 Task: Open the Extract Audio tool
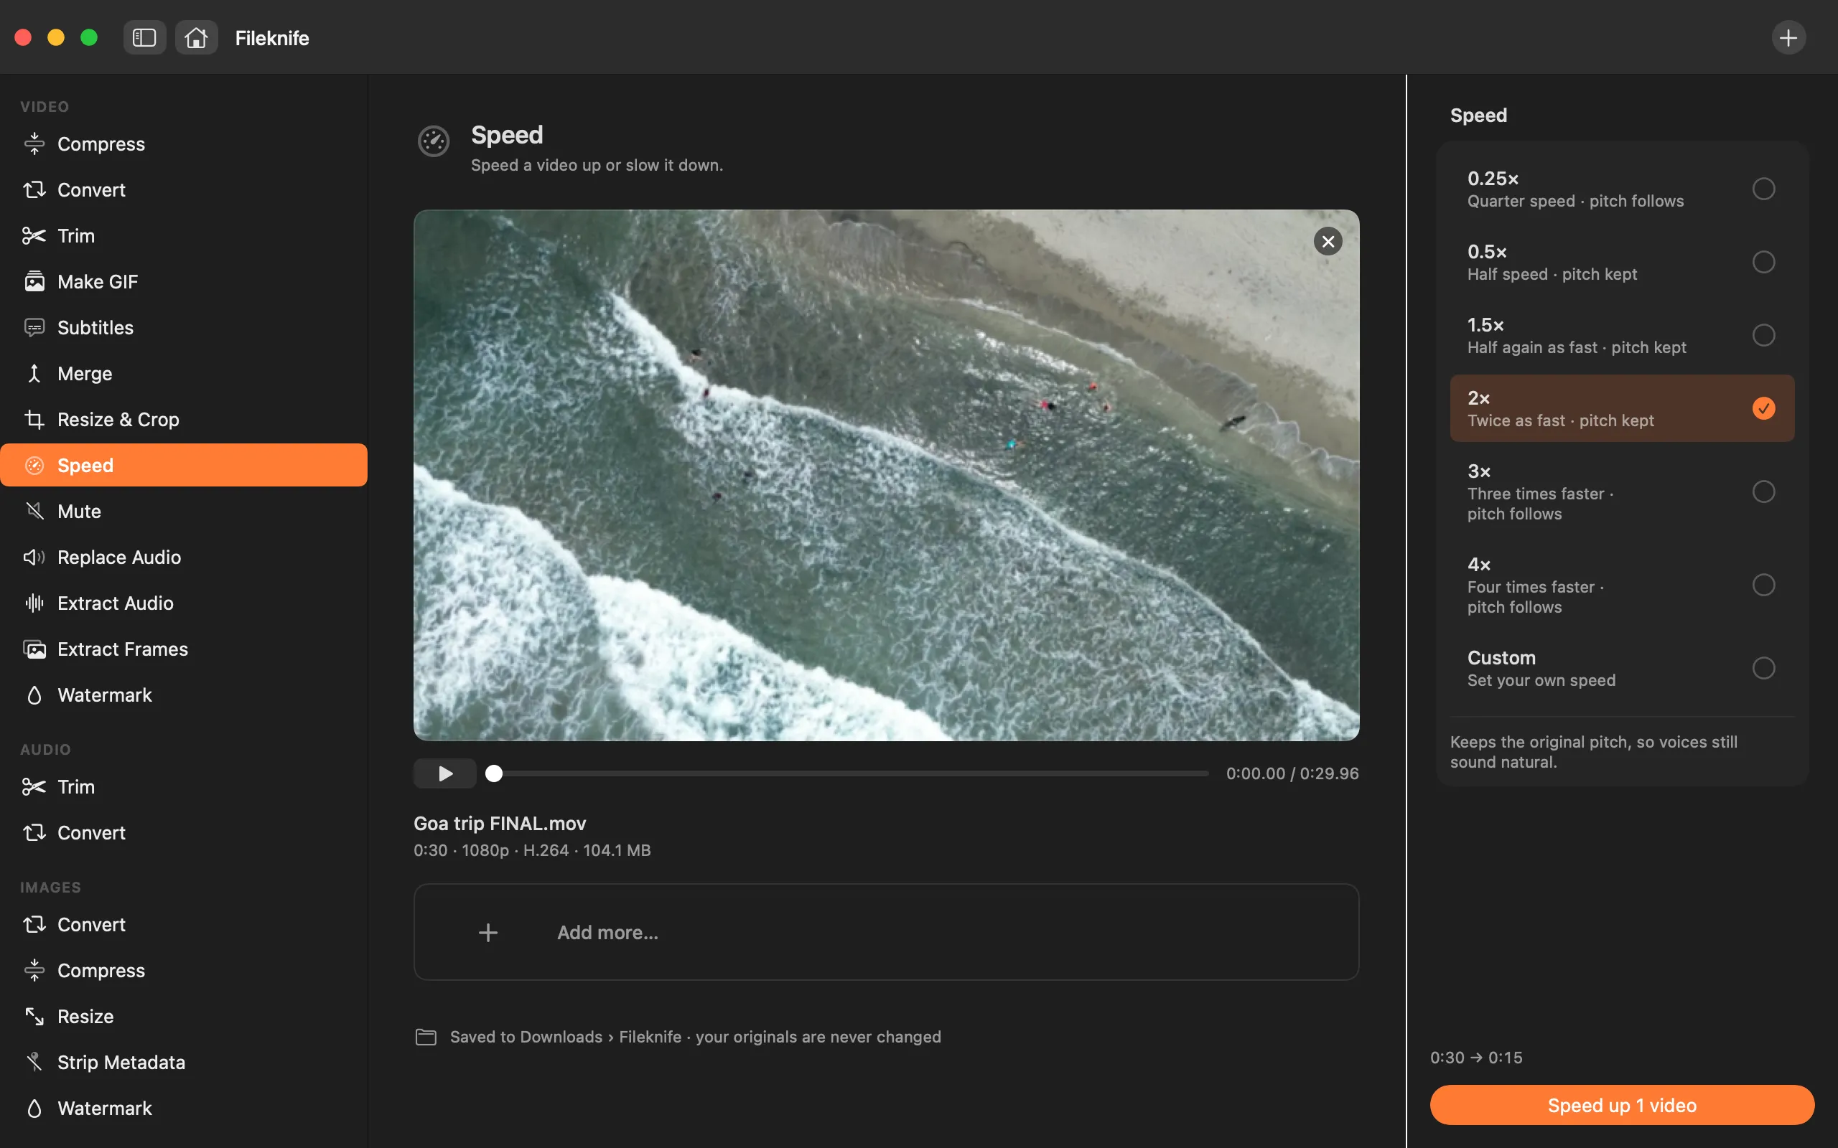[x=184, y=603]
